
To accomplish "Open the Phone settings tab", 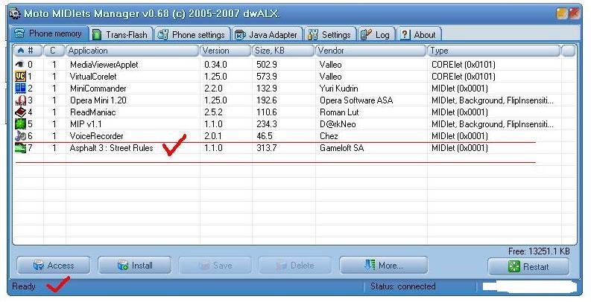I will point(192,34).
